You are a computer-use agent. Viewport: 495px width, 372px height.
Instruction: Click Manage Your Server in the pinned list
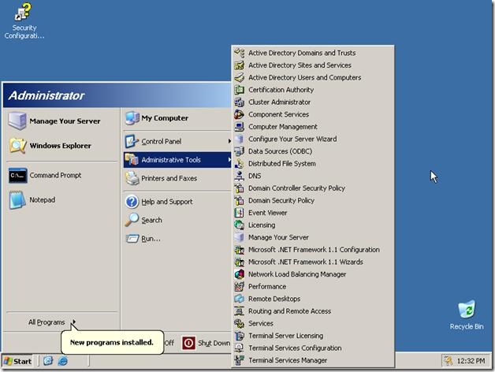65,121
